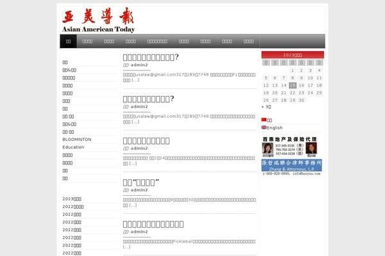
Task: Select today's highlighted date 15 on the calendar
Action: pos(293,85)
